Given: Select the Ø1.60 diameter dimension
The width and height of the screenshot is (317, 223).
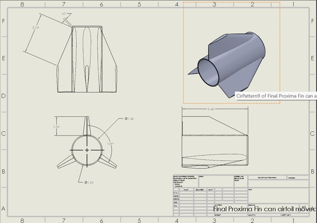Looking at the screenshot, I should point(129,119).
